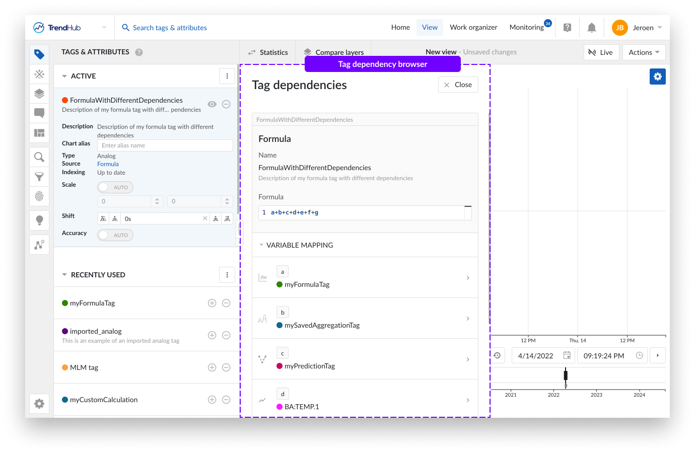695x453 pixels.
Task: Click the orange FormulaWithDifferentDependencies color dot
Action: (65, 100)
